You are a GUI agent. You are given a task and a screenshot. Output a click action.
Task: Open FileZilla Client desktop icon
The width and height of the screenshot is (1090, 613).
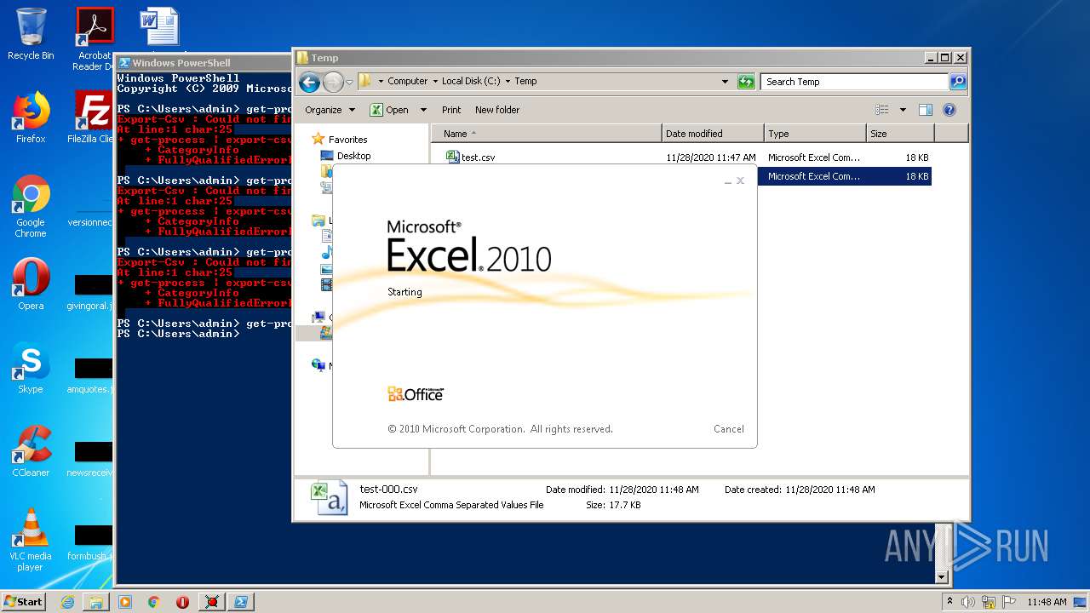(x=92, y=117)
